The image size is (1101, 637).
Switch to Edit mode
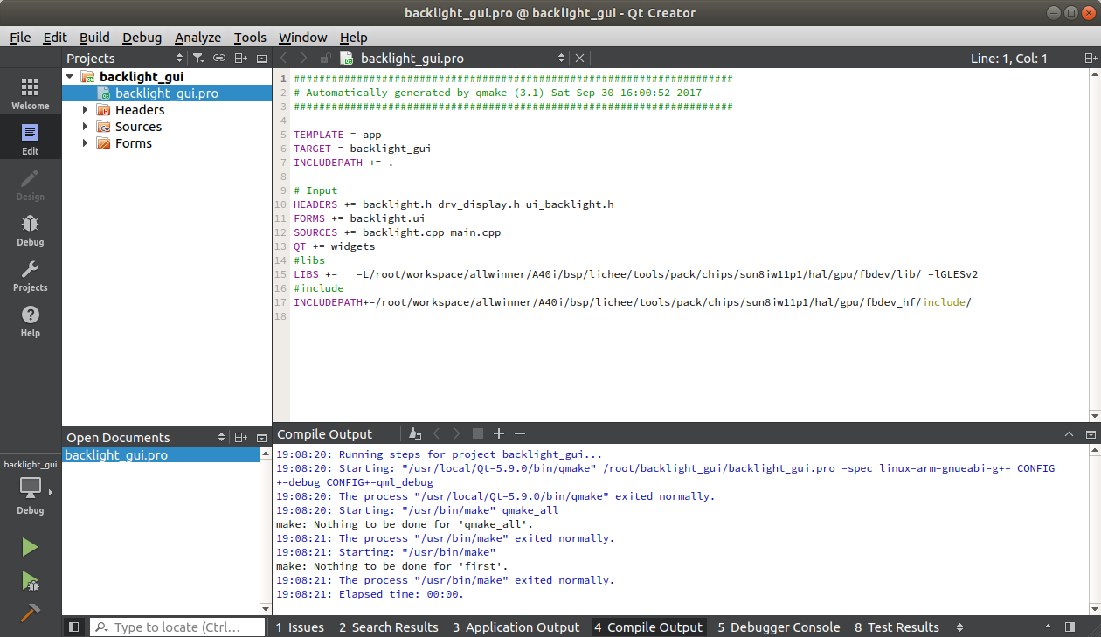pos(31,138)
